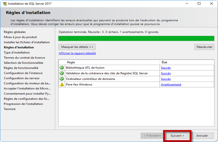Select Consentement pour installer Py... step

point(28,94)
